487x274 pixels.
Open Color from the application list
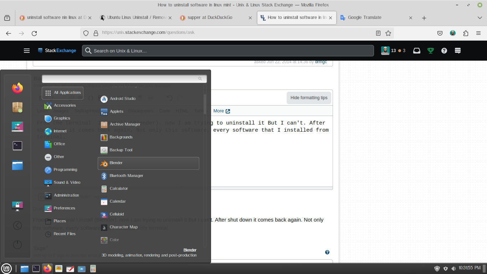pyautogui.click(x=148, y=240)
